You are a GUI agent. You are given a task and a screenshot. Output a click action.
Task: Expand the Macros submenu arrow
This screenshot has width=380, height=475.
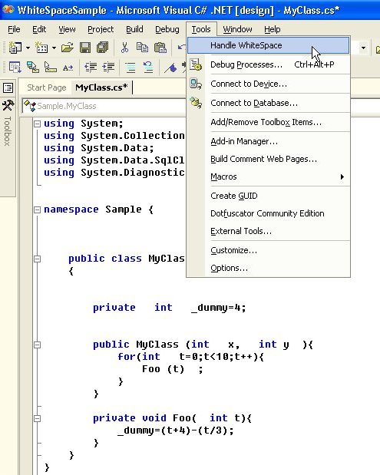(x=342, y=176)
